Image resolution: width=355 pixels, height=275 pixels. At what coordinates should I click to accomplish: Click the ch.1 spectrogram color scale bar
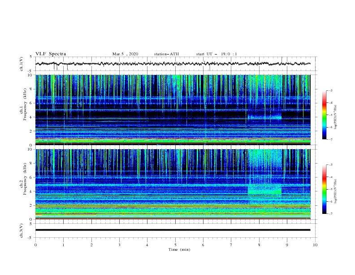click(x=324, y=115)
